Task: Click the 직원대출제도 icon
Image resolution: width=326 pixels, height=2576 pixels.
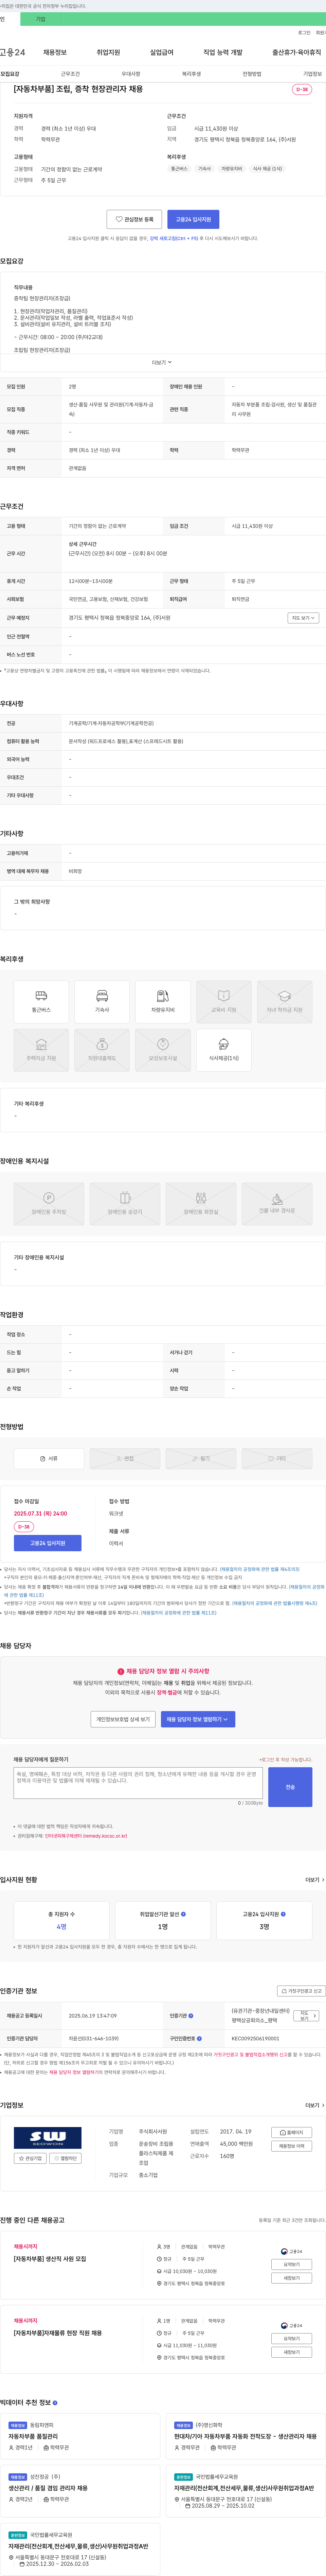Action: pos(102,1050)
